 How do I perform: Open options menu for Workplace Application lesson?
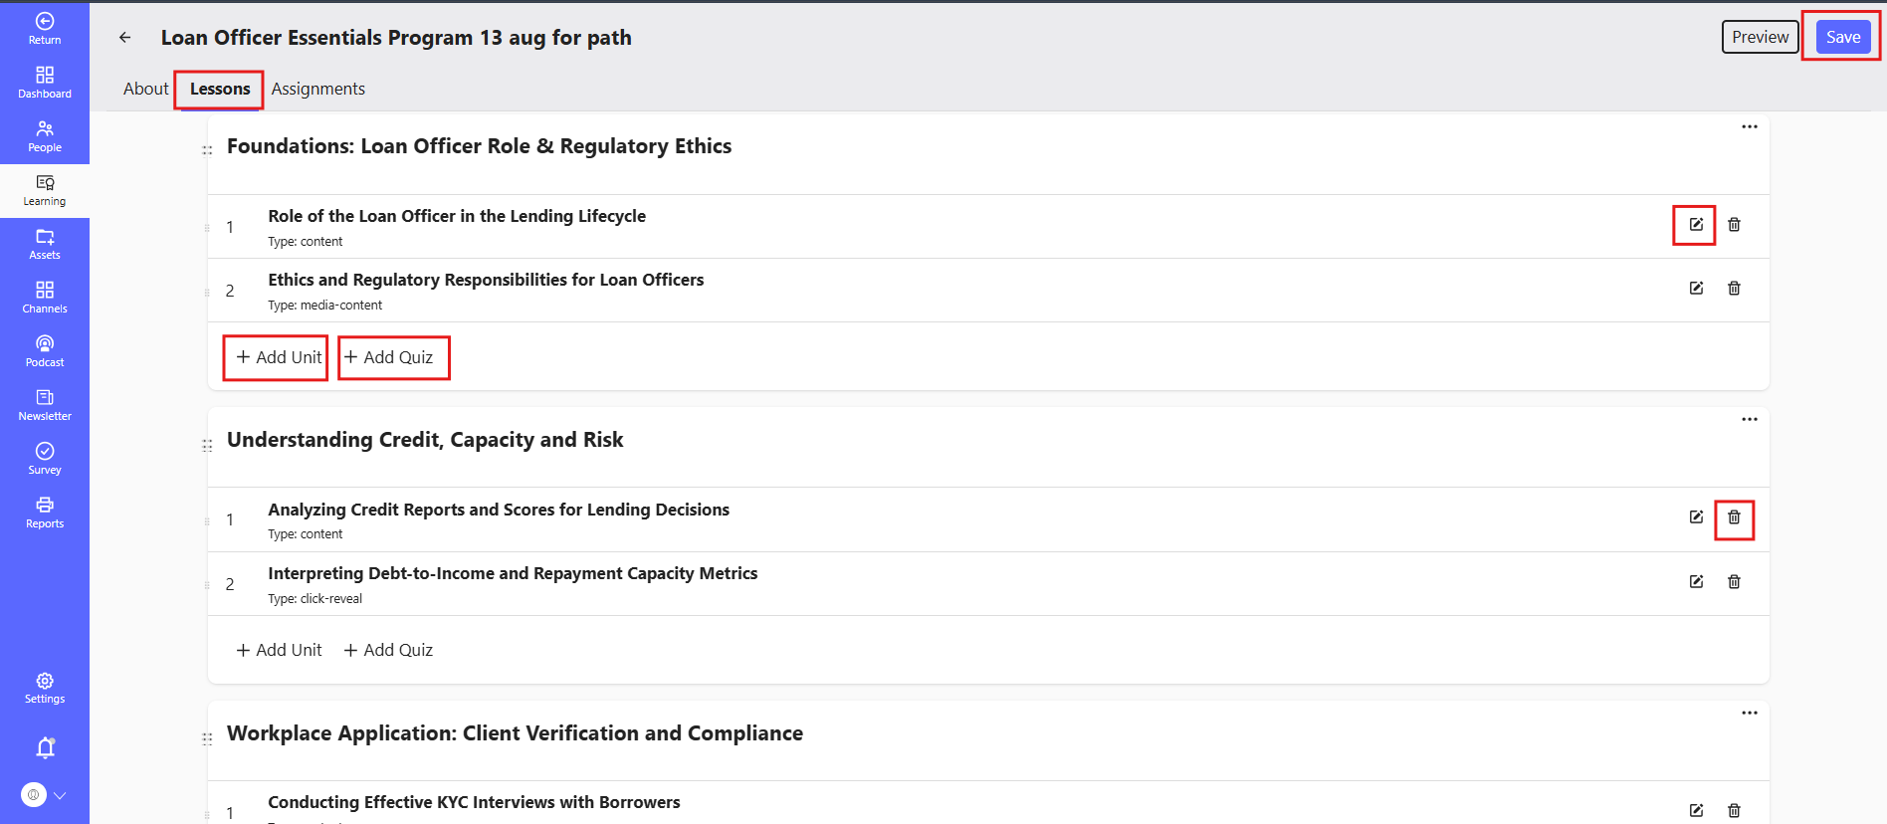click(1750, 714)
